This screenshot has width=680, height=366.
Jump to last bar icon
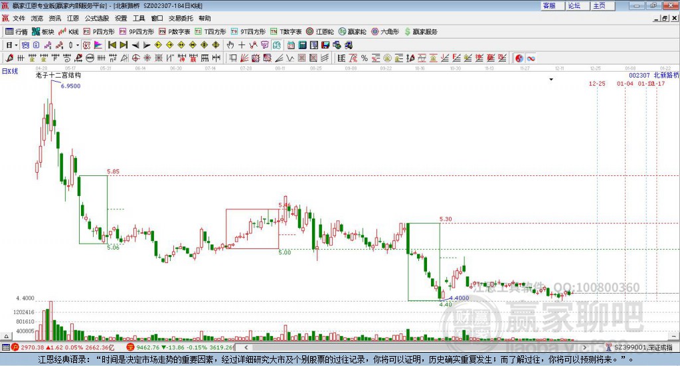tap(124, 45)
